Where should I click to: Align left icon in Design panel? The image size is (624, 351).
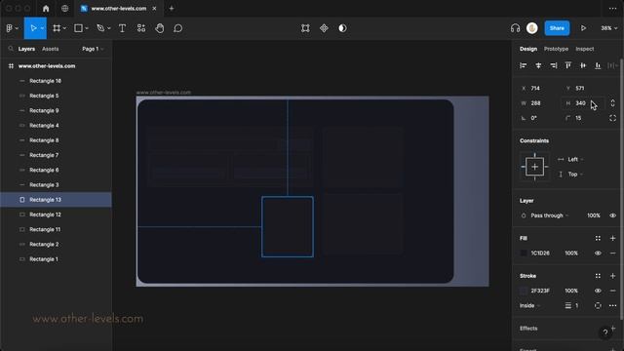click(524, 65)
